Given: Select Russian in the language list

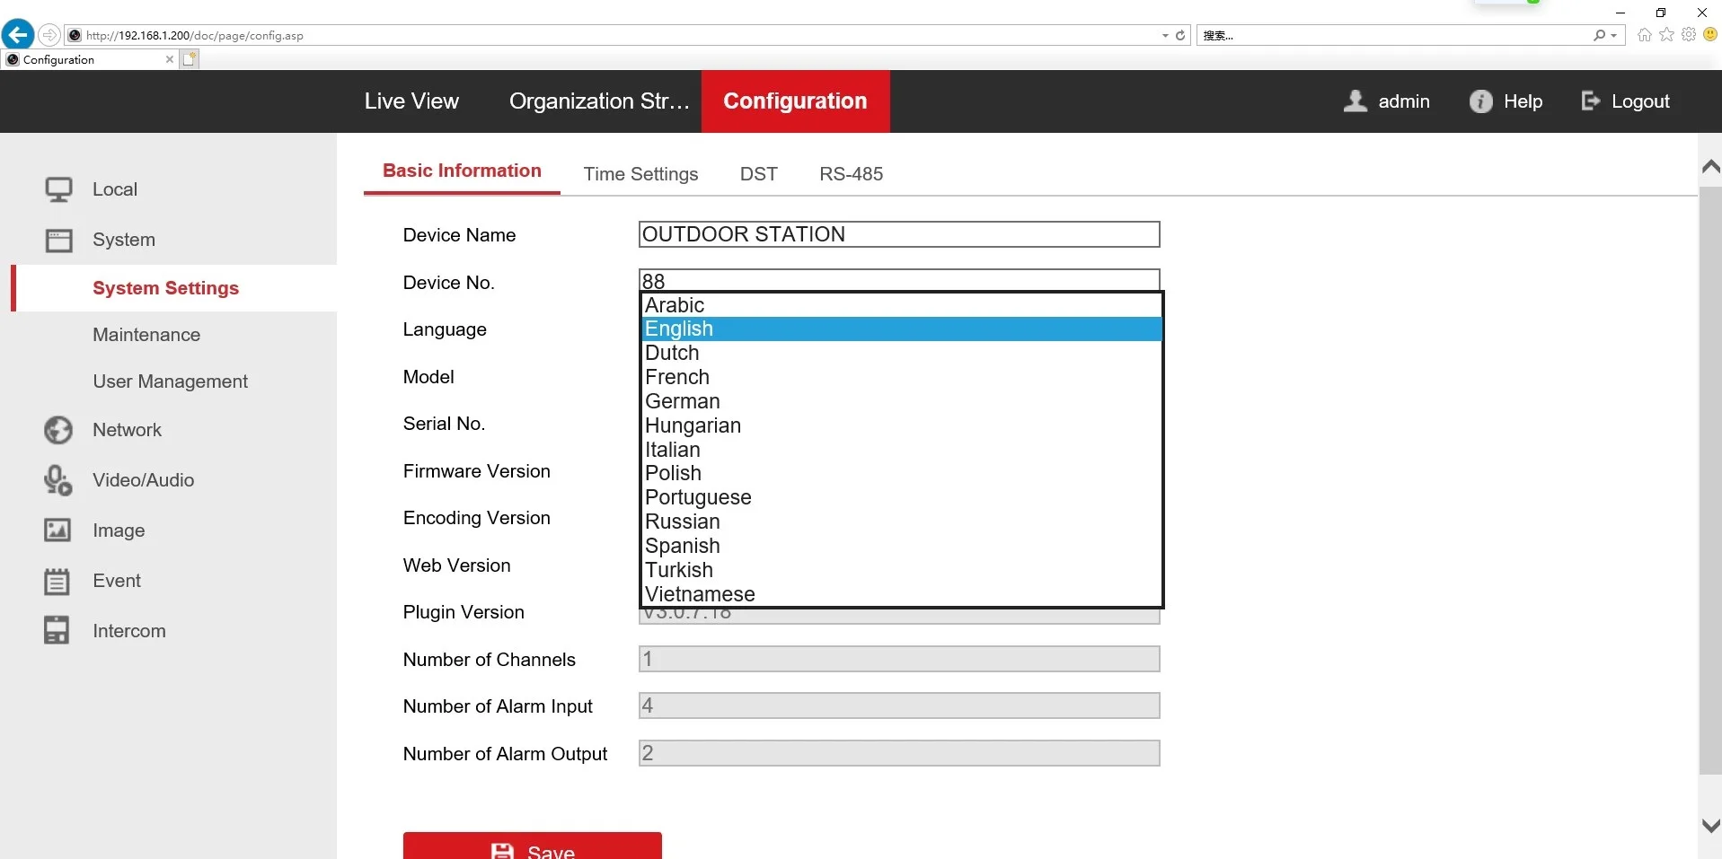Looking at the screenshot, I should 903,522.
